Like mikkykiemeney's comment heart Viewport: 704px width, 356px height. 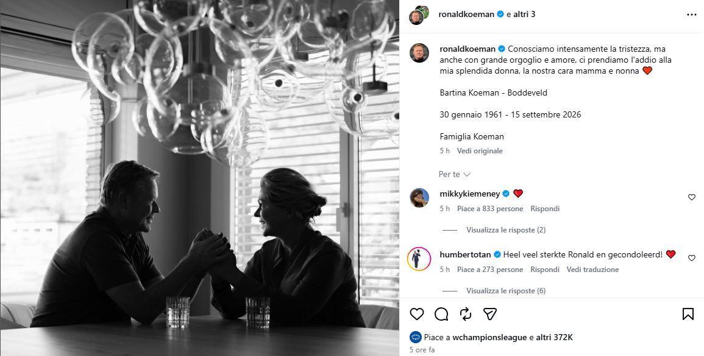tap(691, 197)
